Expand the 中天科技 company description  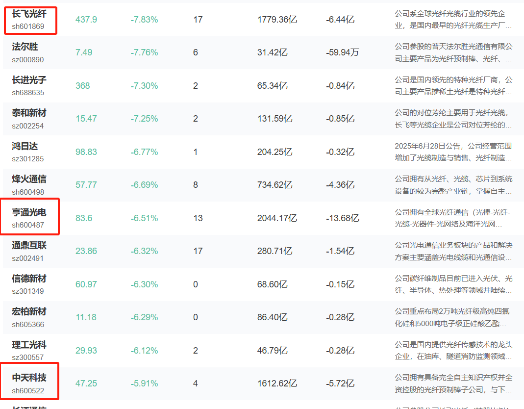[x=453, y=383]
